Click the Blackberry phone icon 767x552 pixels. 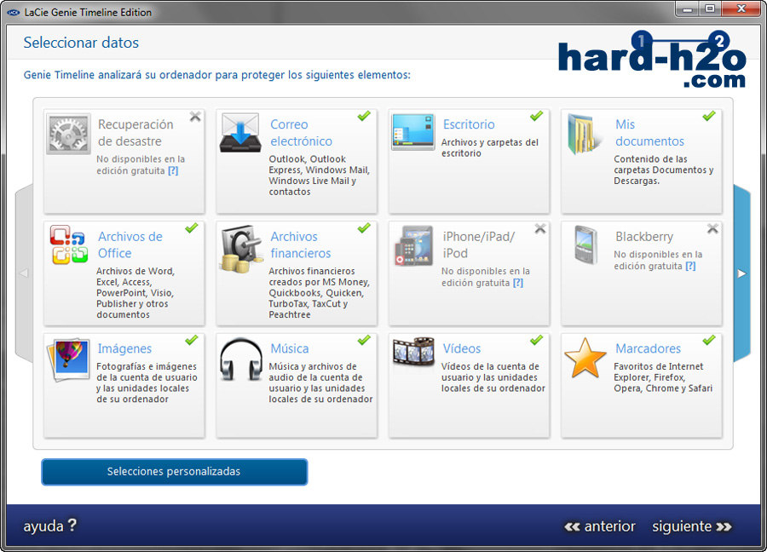[586, 244]
